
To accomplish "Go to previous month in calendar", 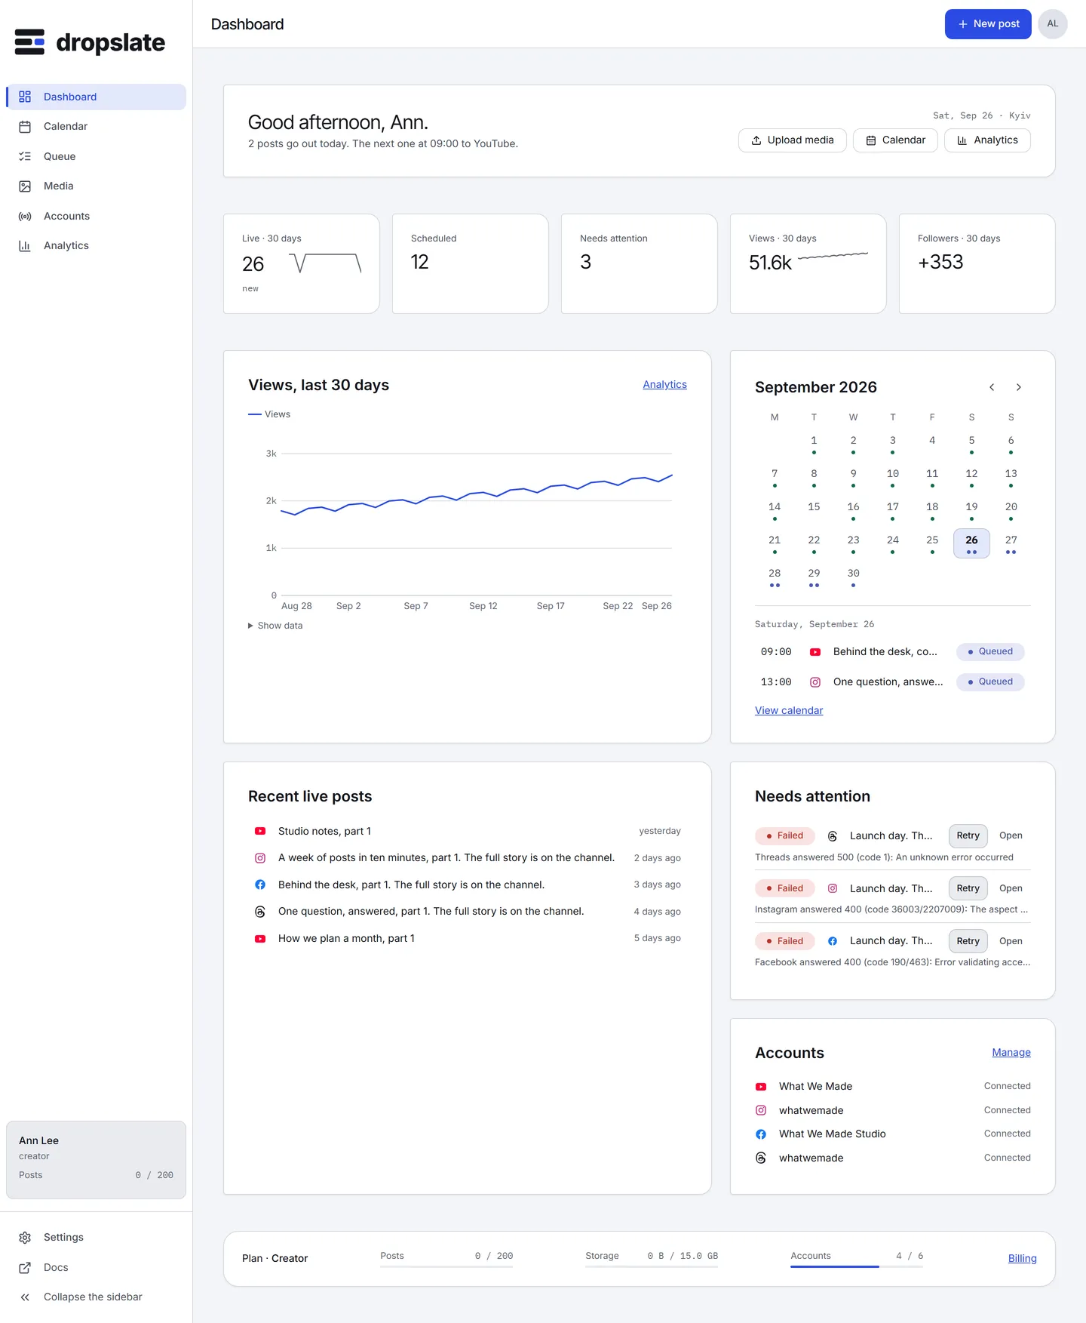I will click(992, 387).
